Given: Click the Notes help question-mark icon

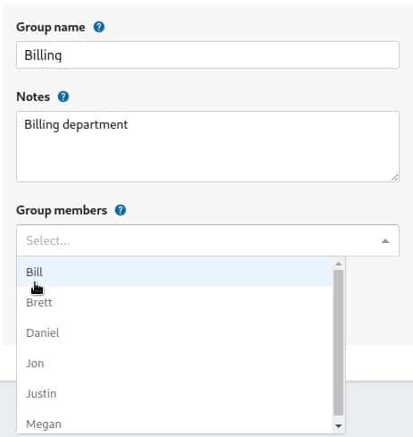Looking at the screenshot, I should pos(63,97).
